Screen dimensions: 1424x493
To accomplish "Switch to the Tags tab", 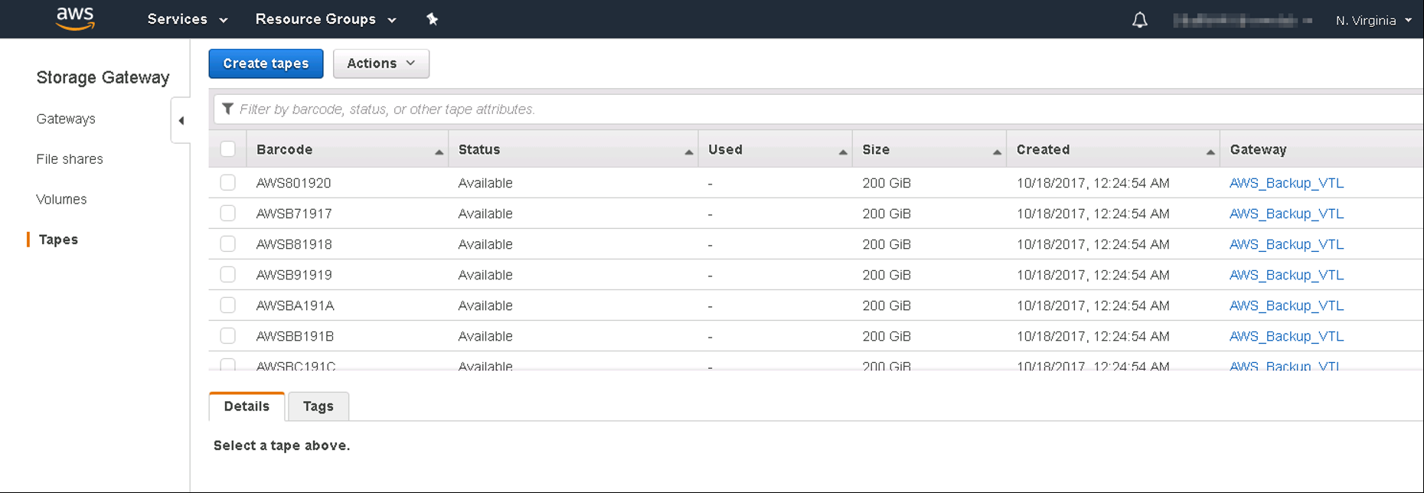I will (x=318, y=406).
